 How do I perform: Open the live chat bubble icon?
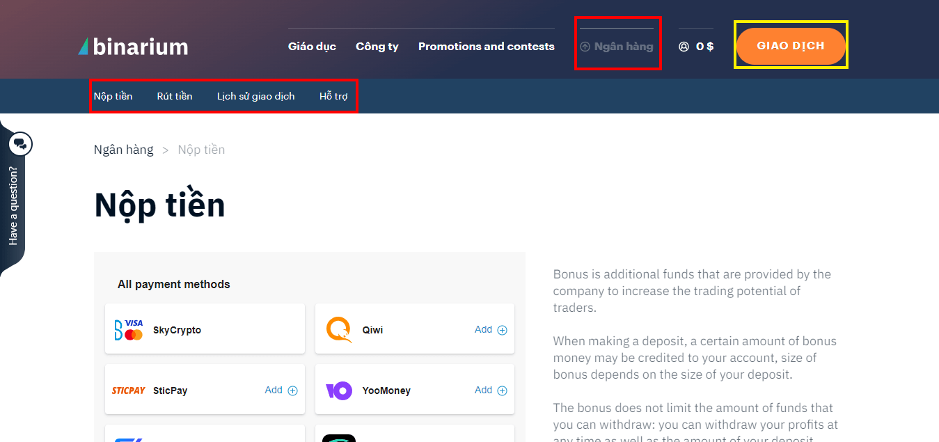[20, 144]
